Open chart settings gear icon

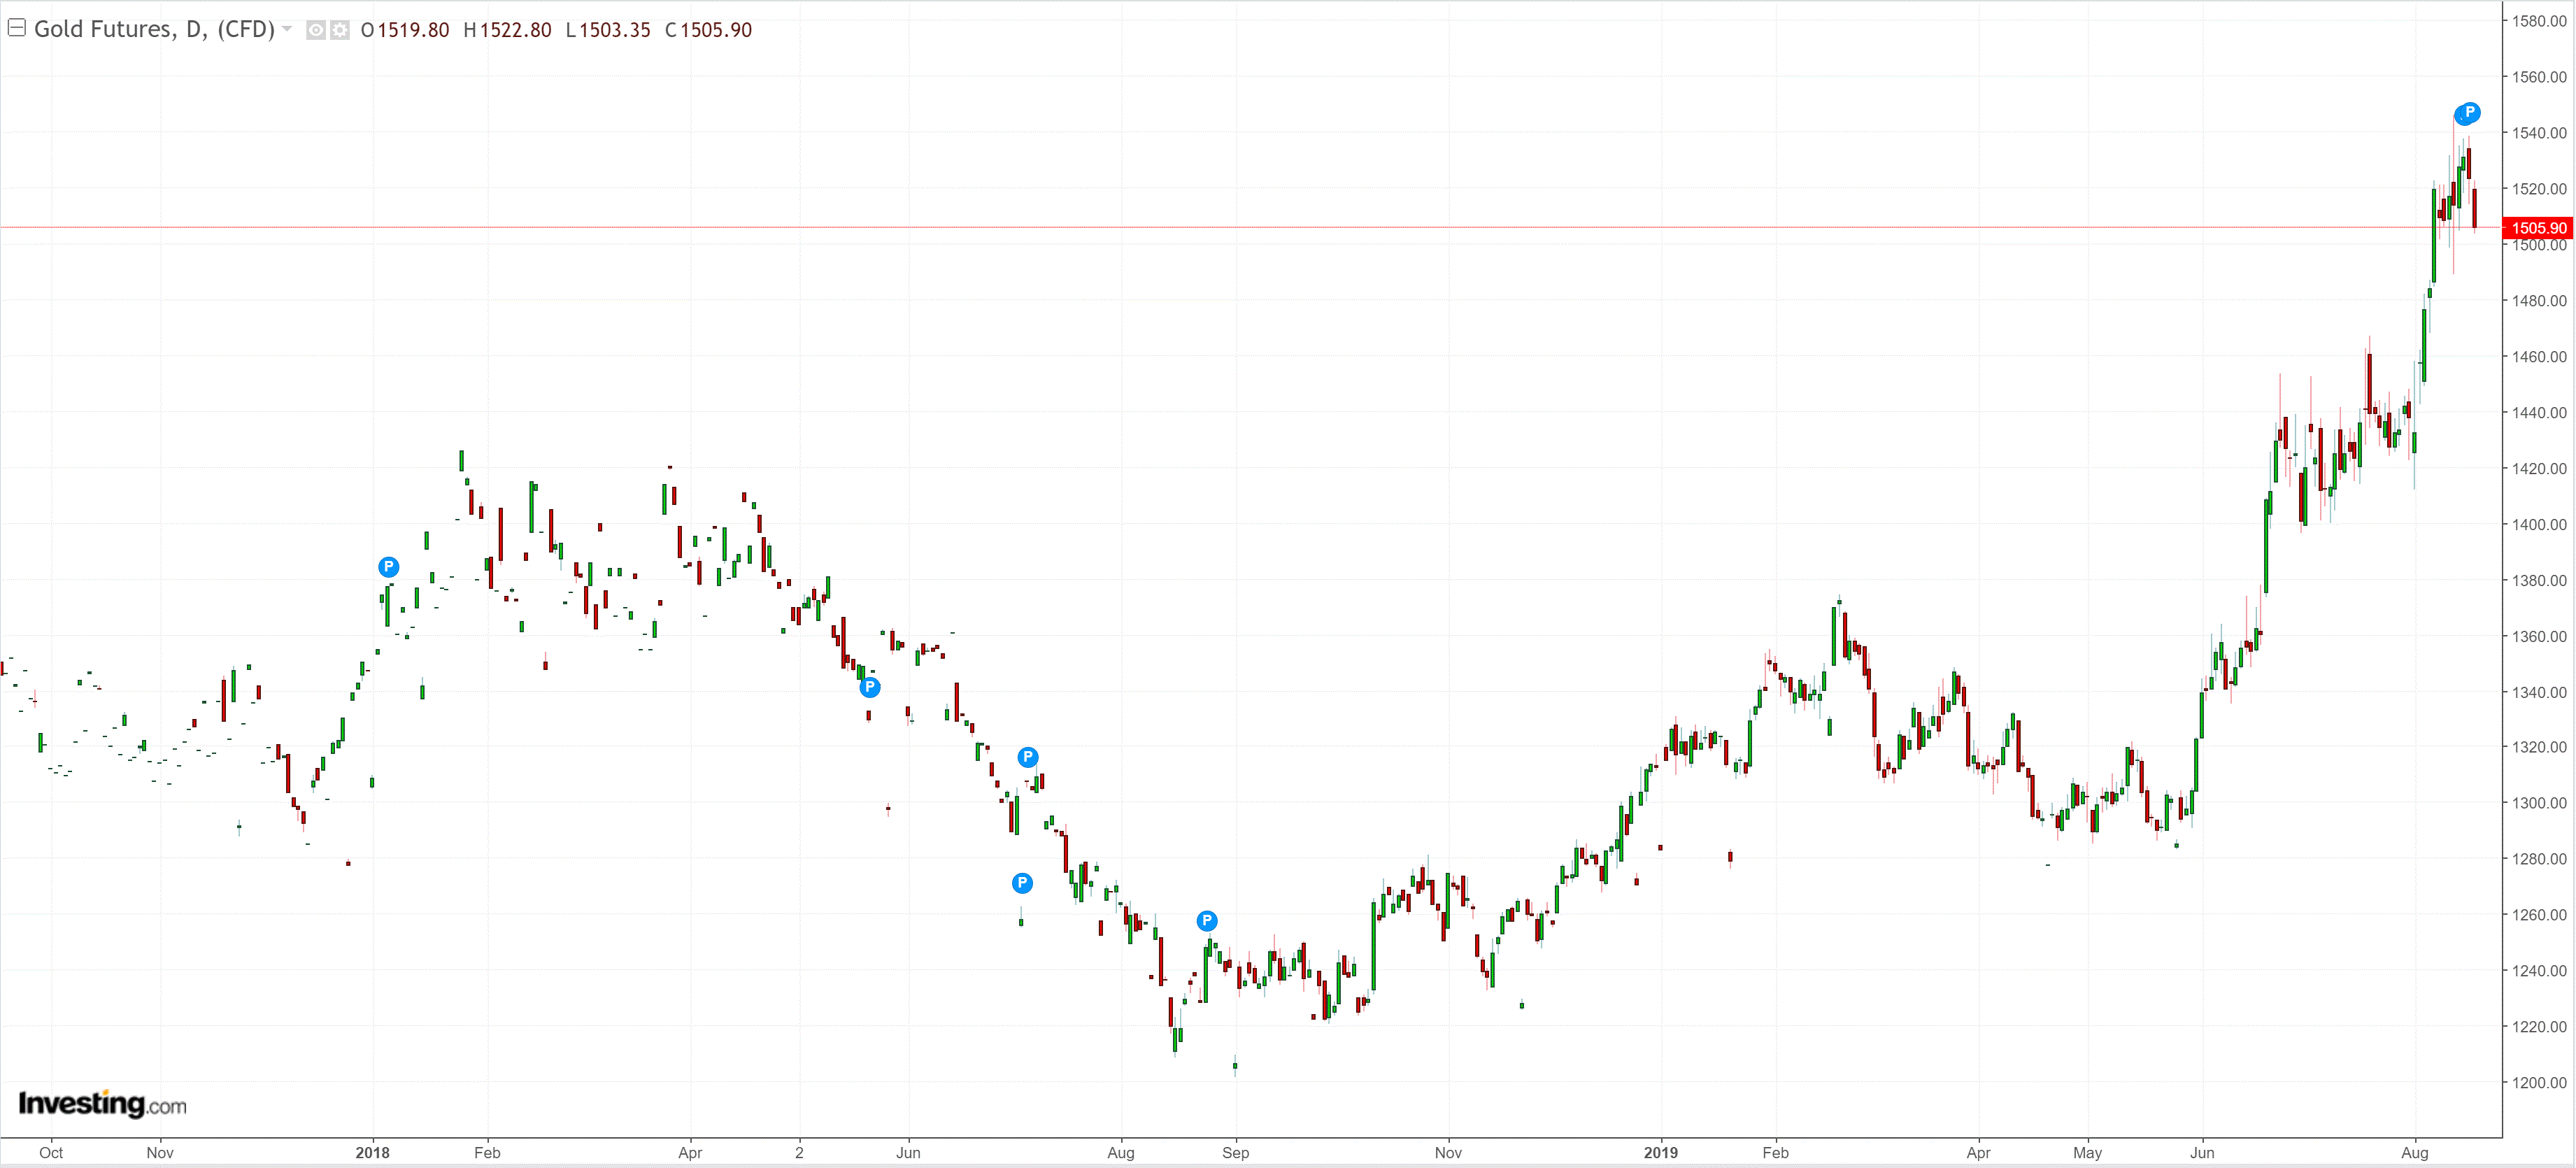(x=340, y=30)
